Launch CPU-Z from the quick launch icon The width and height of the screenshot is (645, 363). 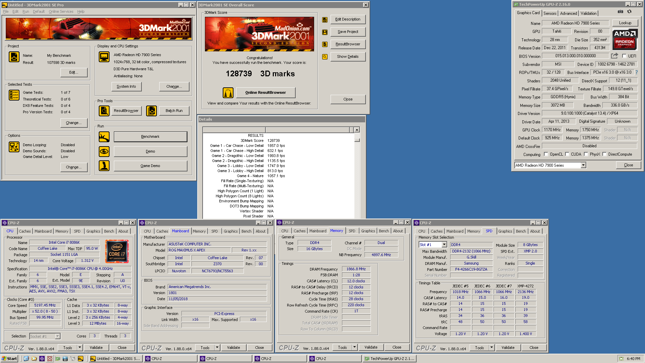tap(42, 359)
